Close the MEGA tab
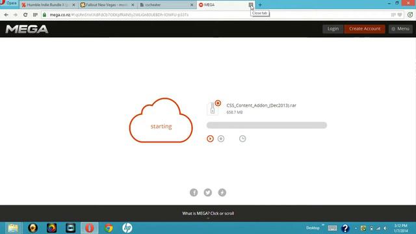Viewport: 416px width, 234px height. coord(251,5)
